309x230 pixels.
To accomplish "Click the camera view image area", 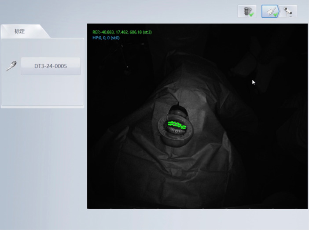I will (x=197, y=116).
